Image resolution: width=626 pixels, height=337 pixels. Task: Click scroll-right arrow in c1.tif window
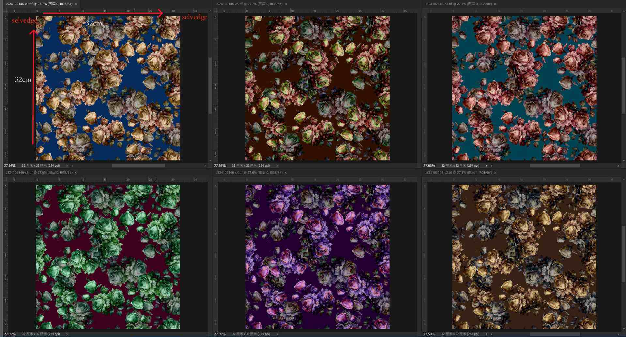(x=205, y=166)
